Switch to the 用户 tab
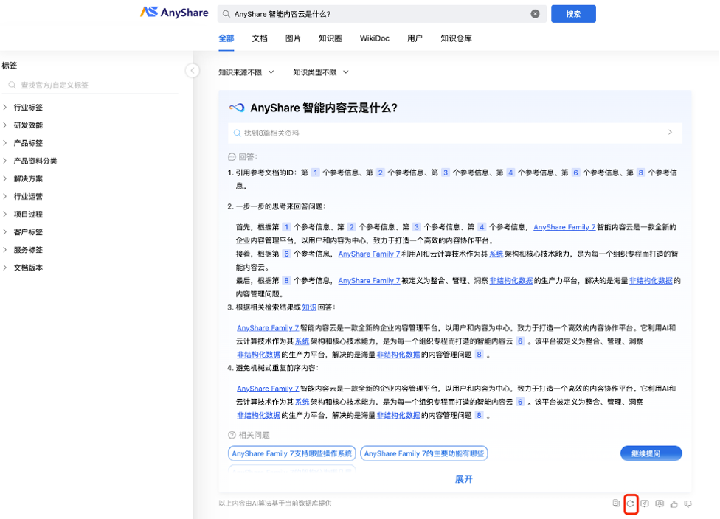This screenshot has height=519, width=720. 415,38
